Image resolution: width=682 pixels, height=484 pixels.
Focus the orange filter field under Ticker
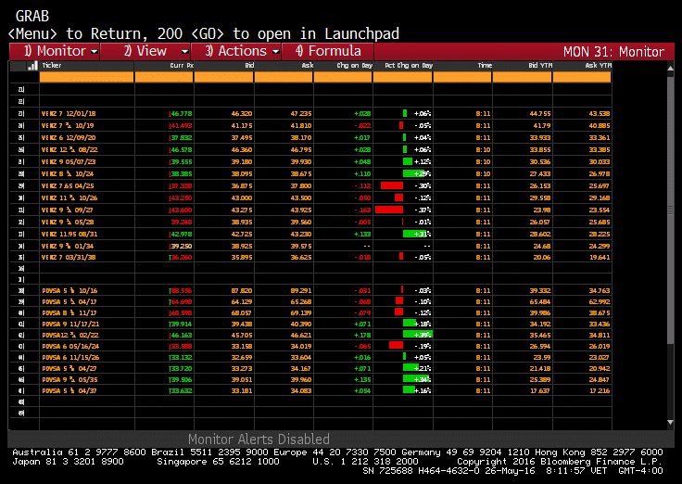tap(86, 78)
